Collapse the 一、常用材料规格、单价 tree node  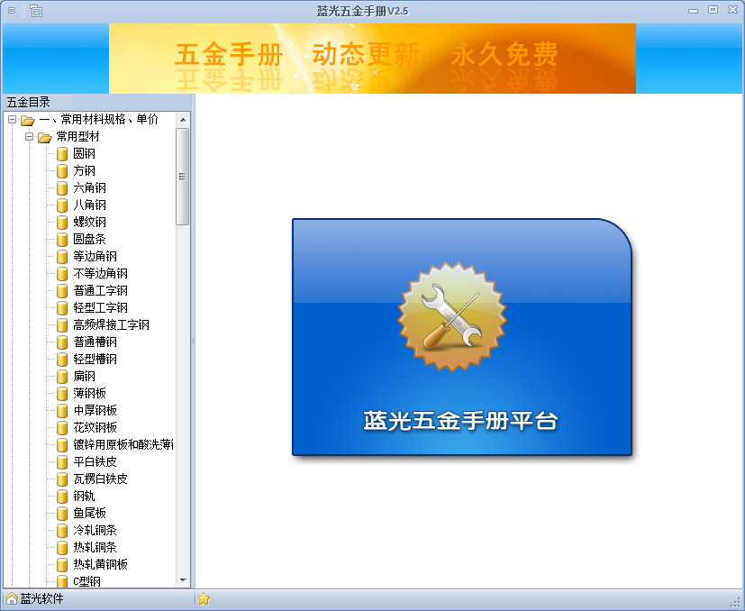pyautogui.click(x=12, y=119)
